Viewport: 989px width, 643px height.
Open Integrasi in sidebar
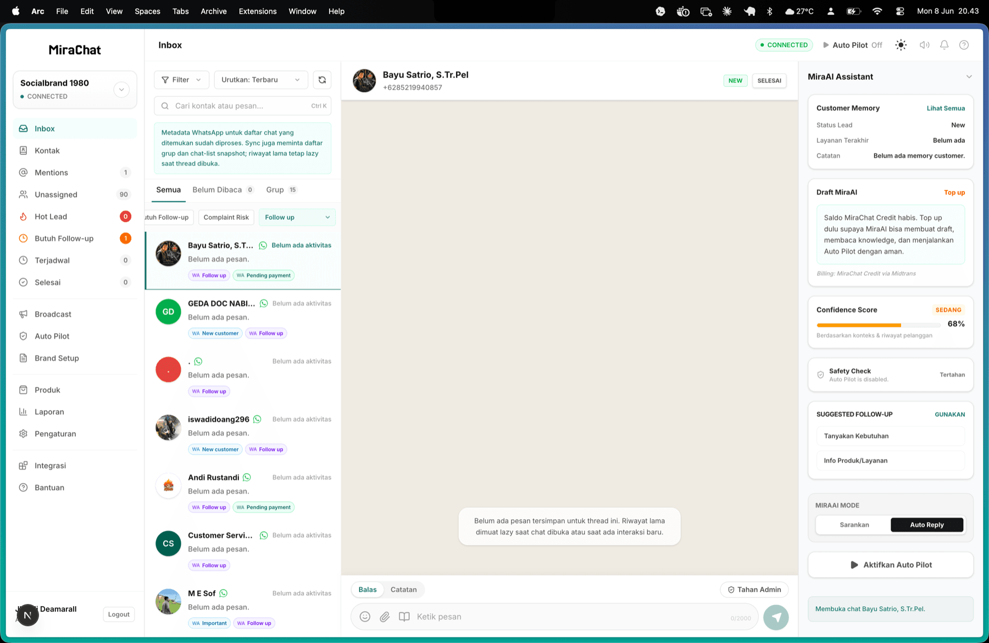[75, 466]
